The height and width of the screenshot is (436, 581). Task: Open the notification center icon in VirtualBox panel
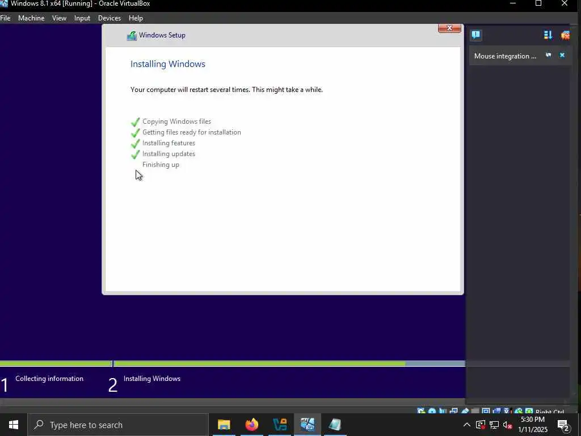pos(476,35)
